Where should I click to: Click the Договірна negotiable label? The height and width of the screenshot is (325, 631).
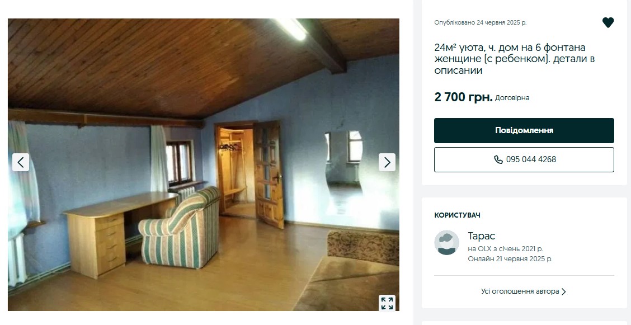pos(512,98)
